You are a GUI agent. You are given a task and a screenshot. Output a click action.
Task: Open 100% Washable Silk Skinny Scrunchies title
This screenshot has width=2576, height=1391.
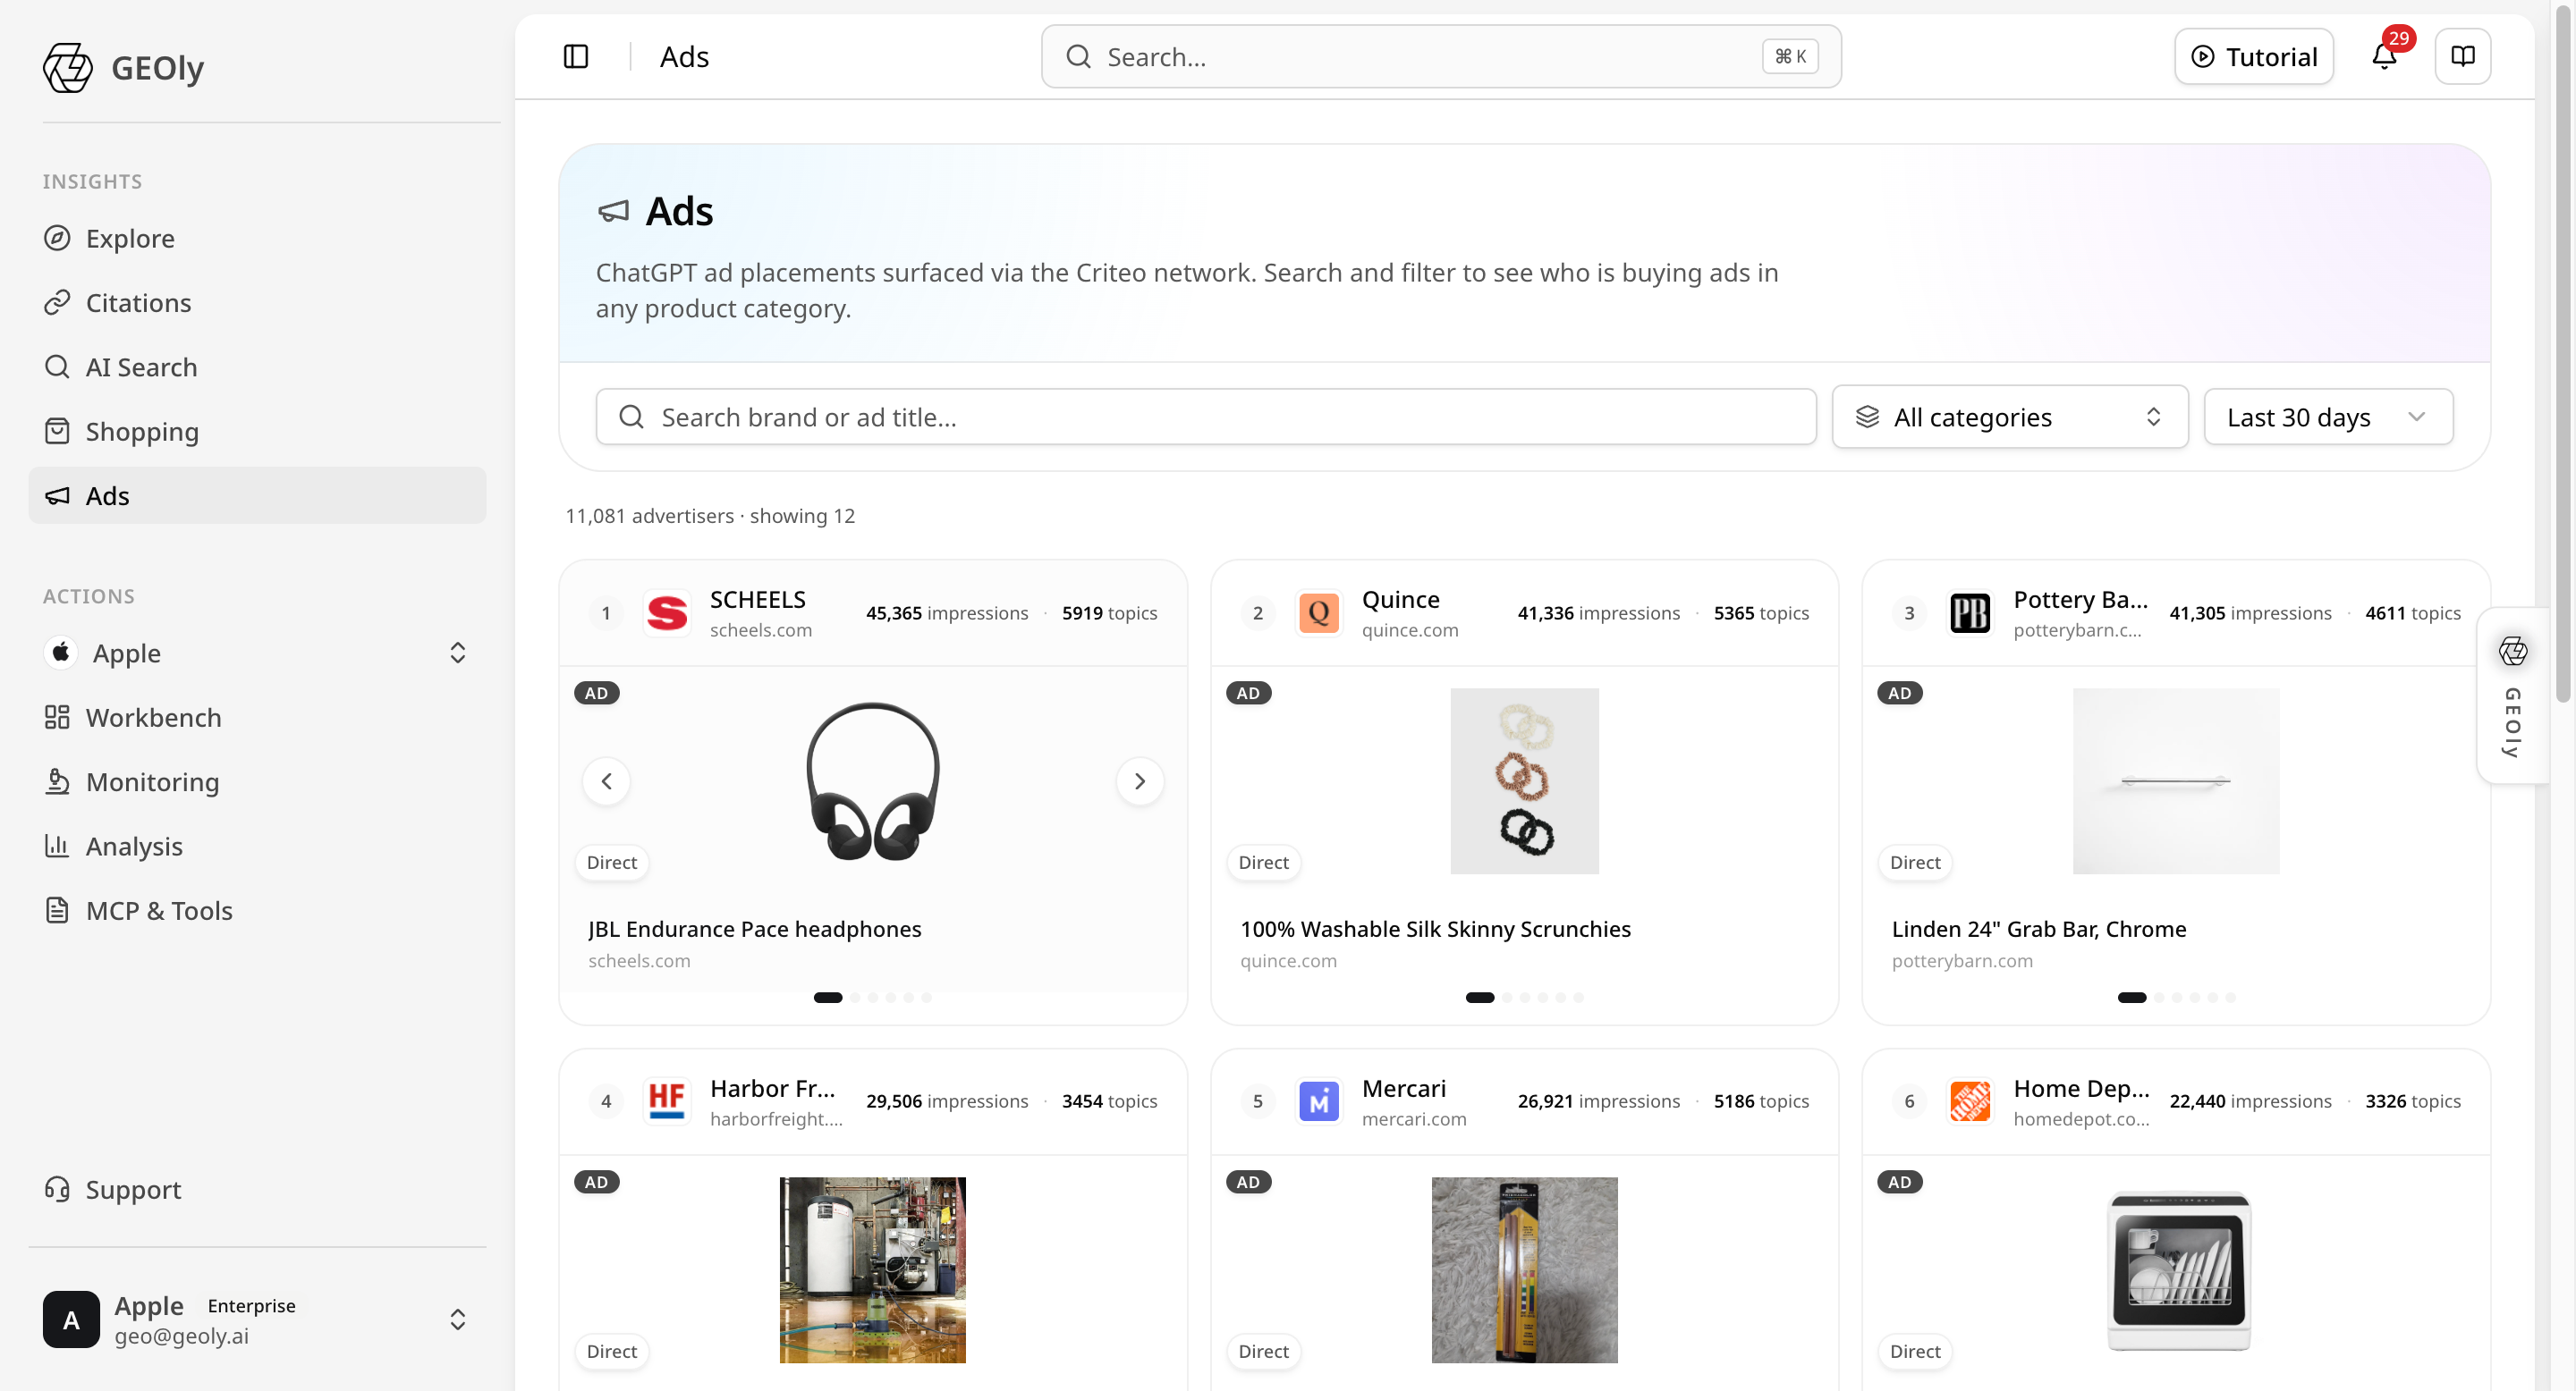(1435, 930)
